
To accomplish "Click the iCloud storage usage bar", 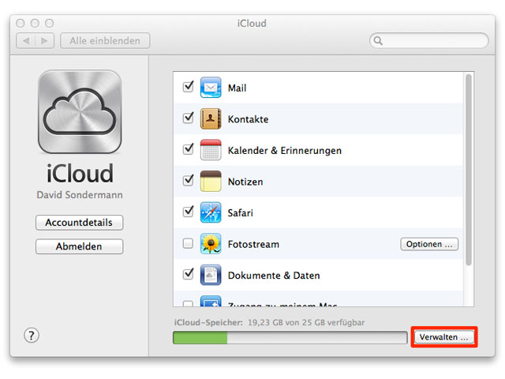I will [290, 338].
